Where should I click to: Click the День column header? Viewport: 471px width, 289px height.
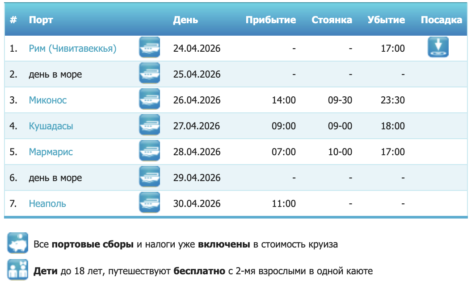185,20
